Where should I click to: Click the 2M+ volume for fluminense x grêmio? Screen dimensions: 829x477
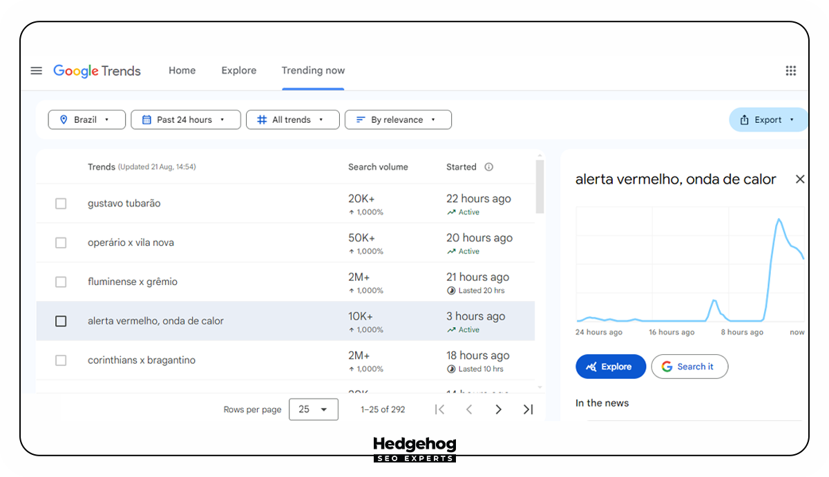pos(359,277)
